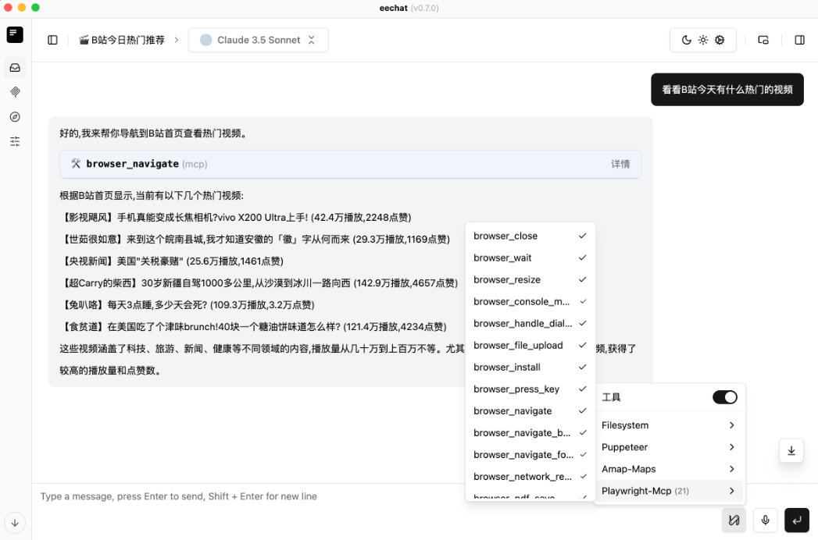Toggle the left sidebar panel icon
The height and width of the screenshot is (540, 818).
(x=52, y=40)
